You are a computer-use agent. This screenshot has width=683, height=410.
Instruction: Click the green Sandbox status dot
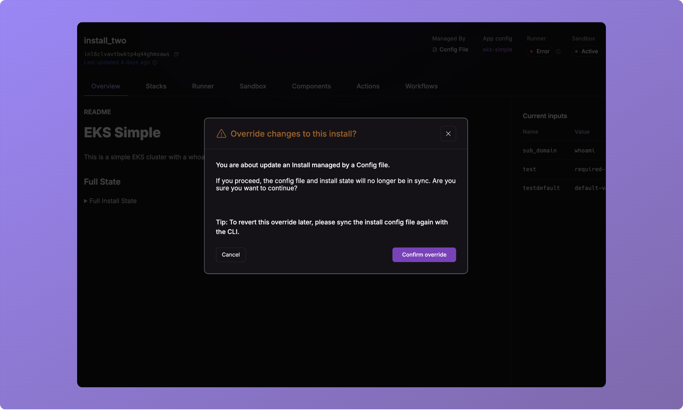coord(576,51)
